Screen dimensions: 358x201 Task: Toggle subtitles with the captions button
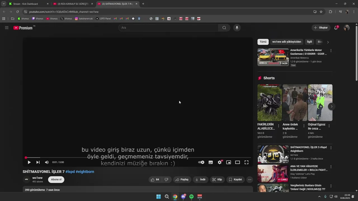[x=211, y=162]
